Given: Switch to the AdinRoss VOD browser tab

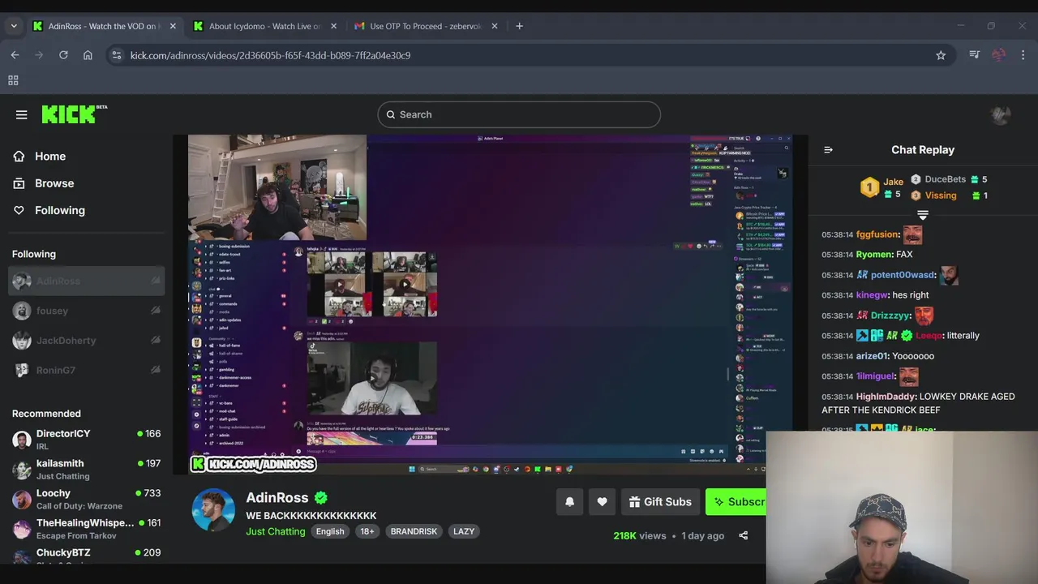Looking at the screenshot, I should pos(104,26).
